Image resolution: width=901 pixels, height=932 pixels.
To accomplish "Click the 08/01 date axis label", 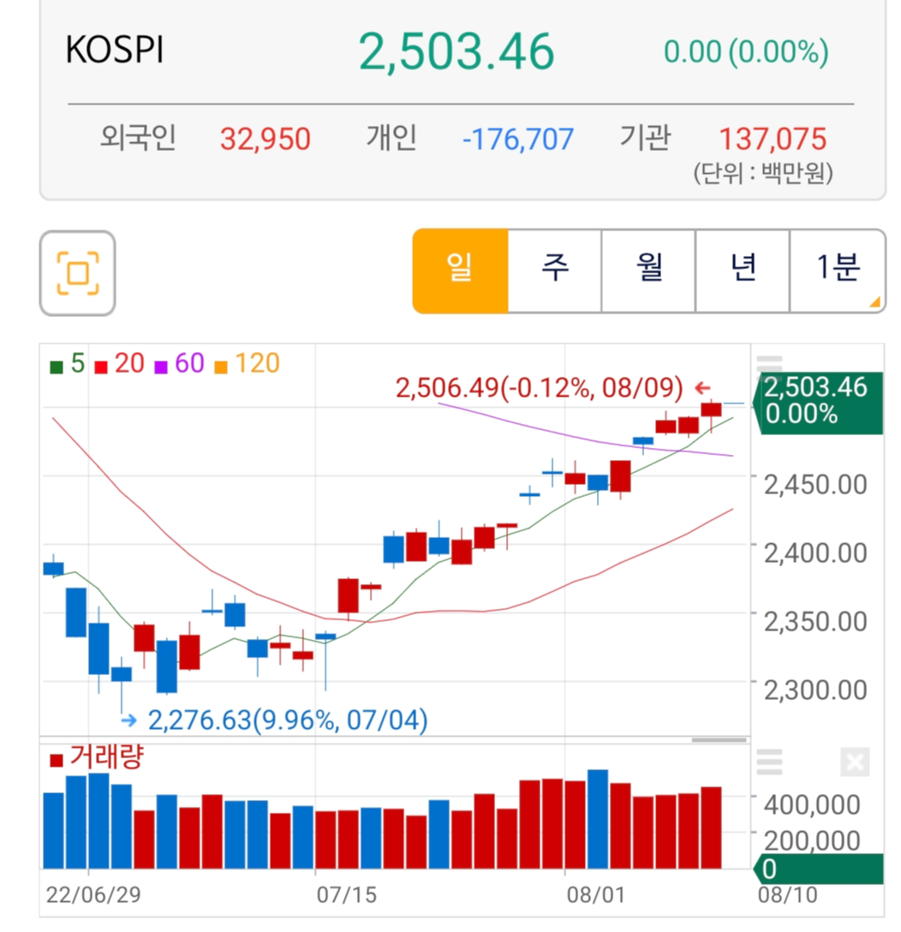I will pos(596,894).
